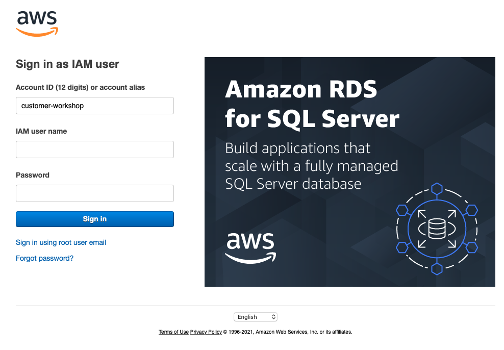Click inside the Password field

click(94, 193)
